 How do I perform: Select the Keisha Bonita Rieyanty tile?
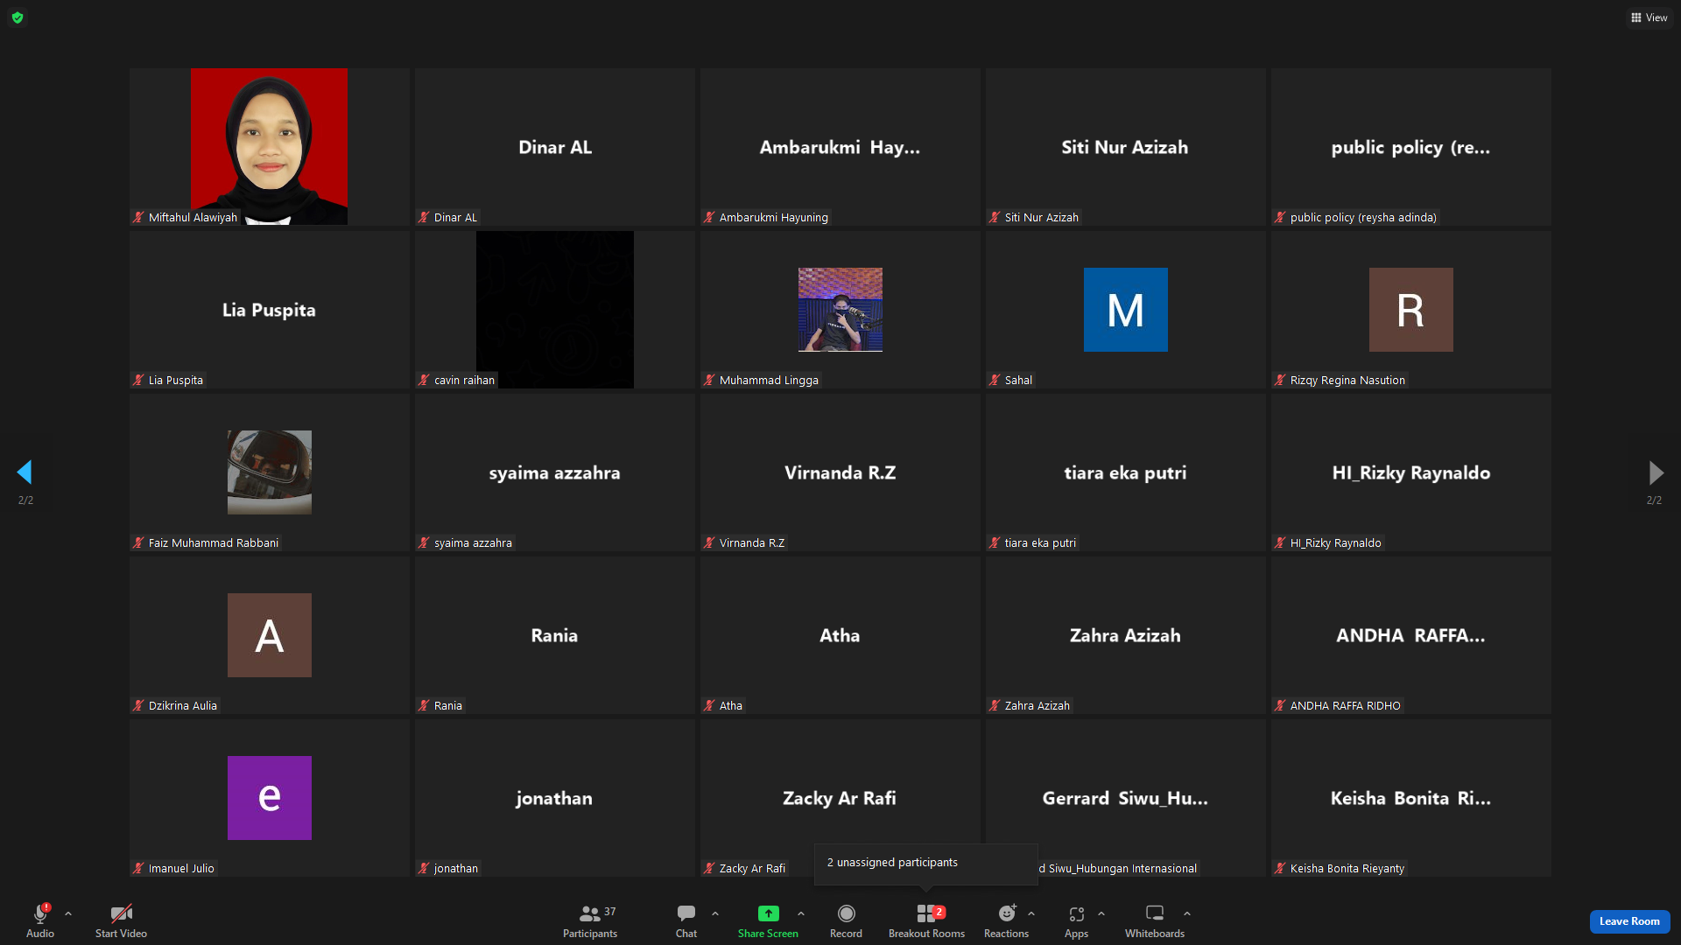pyautogui.click(x=1411, y=798)
